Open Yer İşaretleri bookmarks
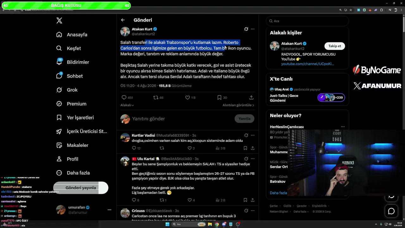This screenshot has width=405, height=228. [75, 117]
